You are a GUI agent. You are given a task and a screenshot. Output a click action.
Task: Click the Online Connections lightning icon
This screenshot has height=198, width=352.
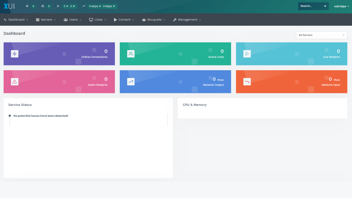15,54
